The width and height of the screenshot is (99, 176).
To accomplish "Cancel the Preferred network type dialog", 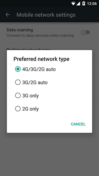I will (78, 124).
